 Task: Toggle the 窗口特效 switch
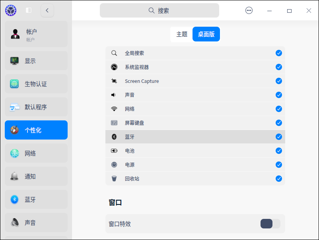click(270, 224)
